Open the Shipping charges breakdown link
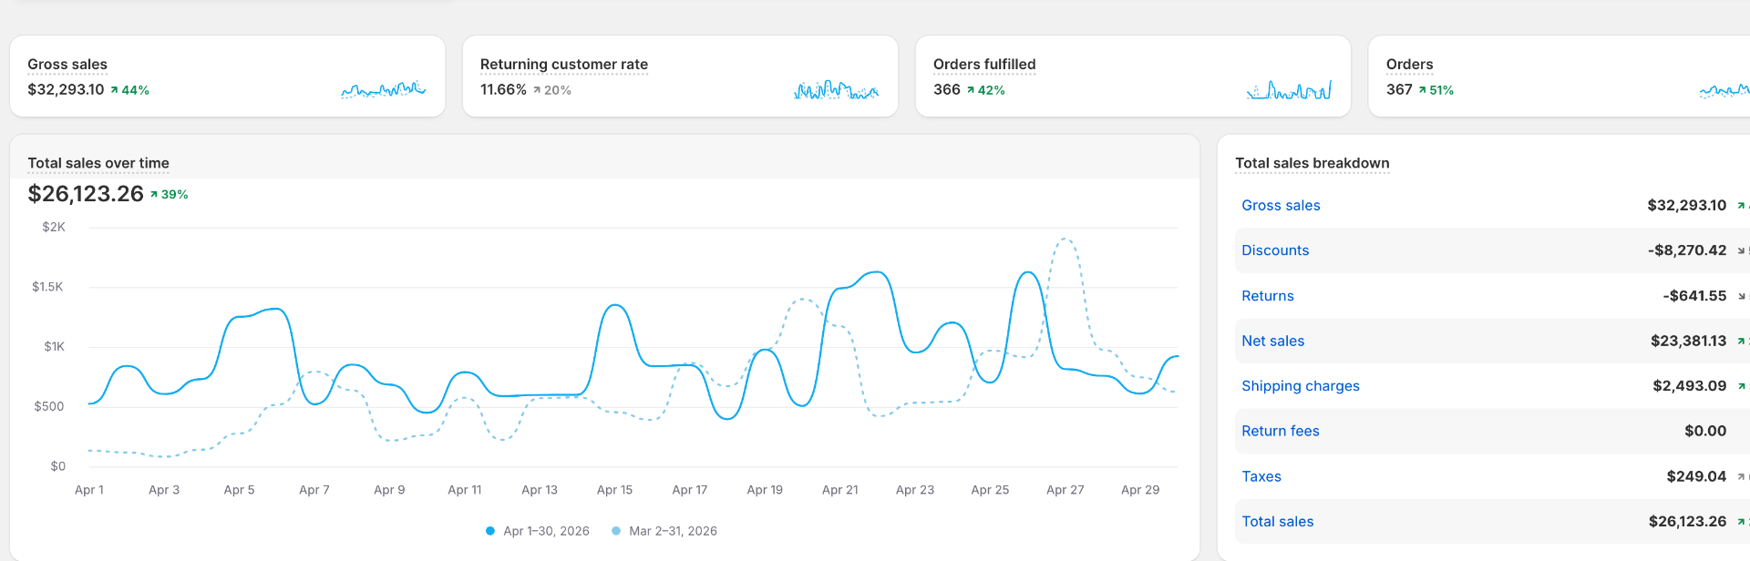Viewport: 1750px width, 561px height. click(x=1301, y=386)
